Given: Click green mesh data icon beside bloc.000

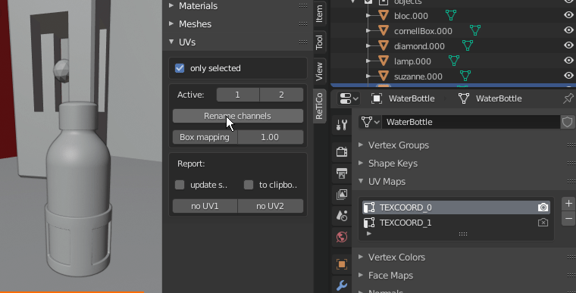Looking at the screenshot, I should coord(451,15).
